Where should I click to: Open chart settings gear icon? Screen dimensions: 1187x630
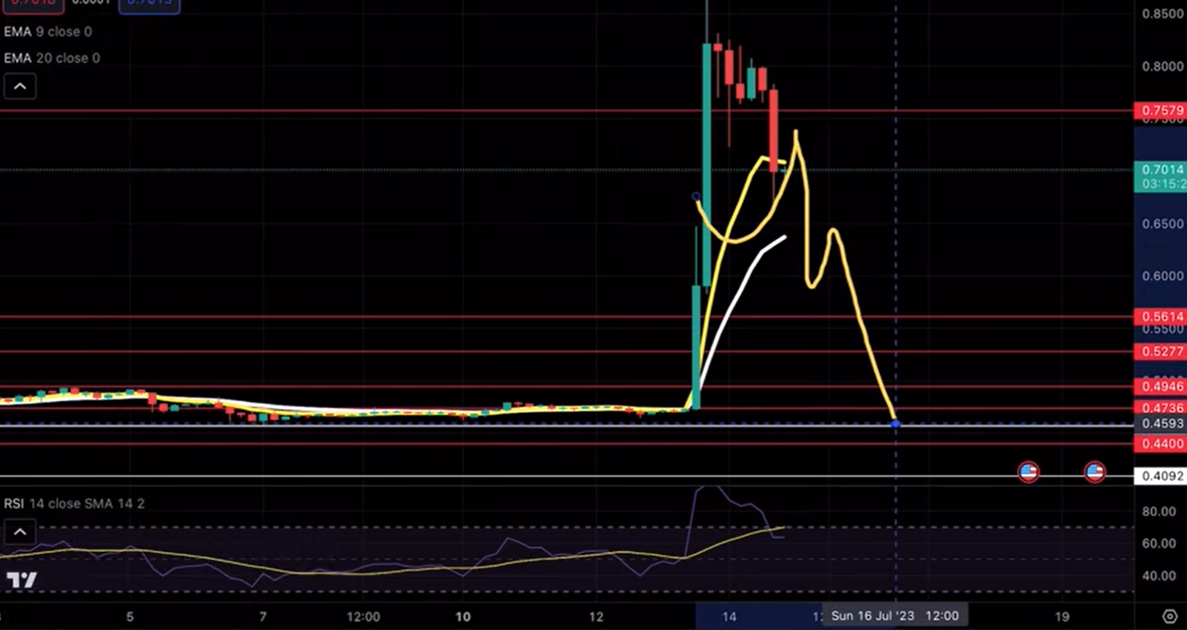click(1170, 616)
